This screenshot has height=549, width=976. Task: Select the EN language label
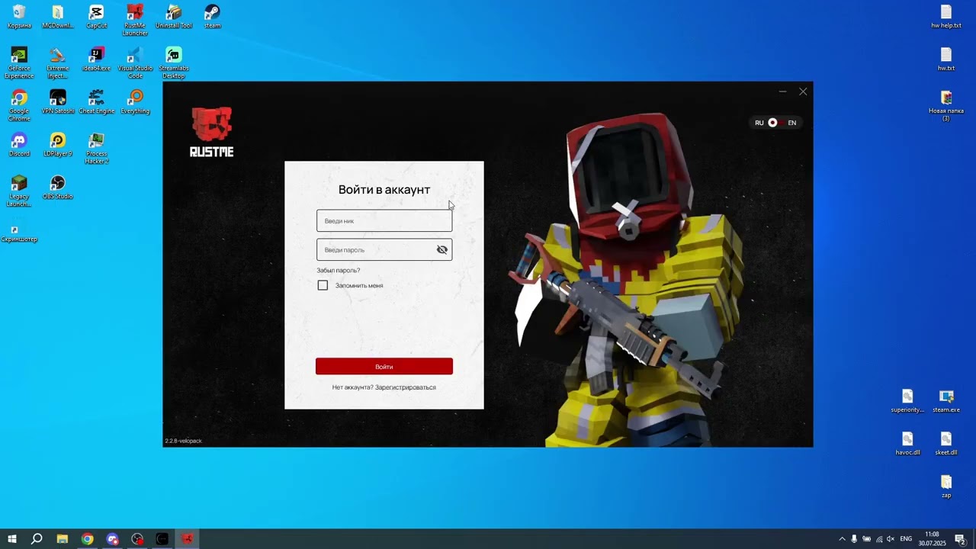[x=792, y=123]
